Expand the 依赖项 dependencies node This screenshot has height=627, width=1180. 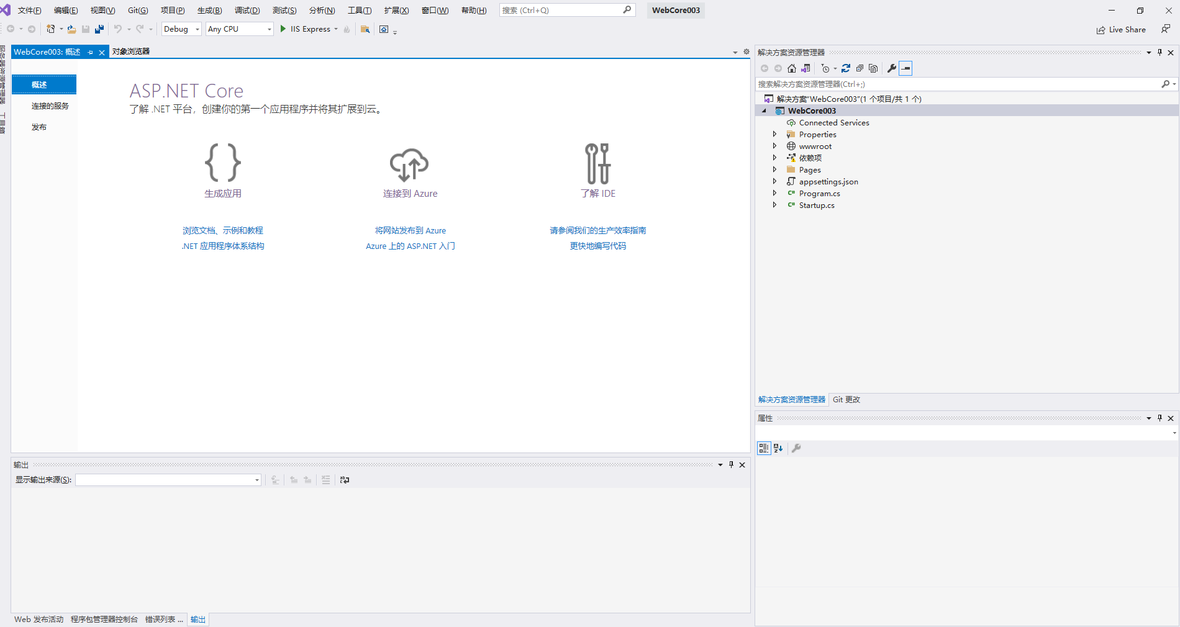click(774, 158)
